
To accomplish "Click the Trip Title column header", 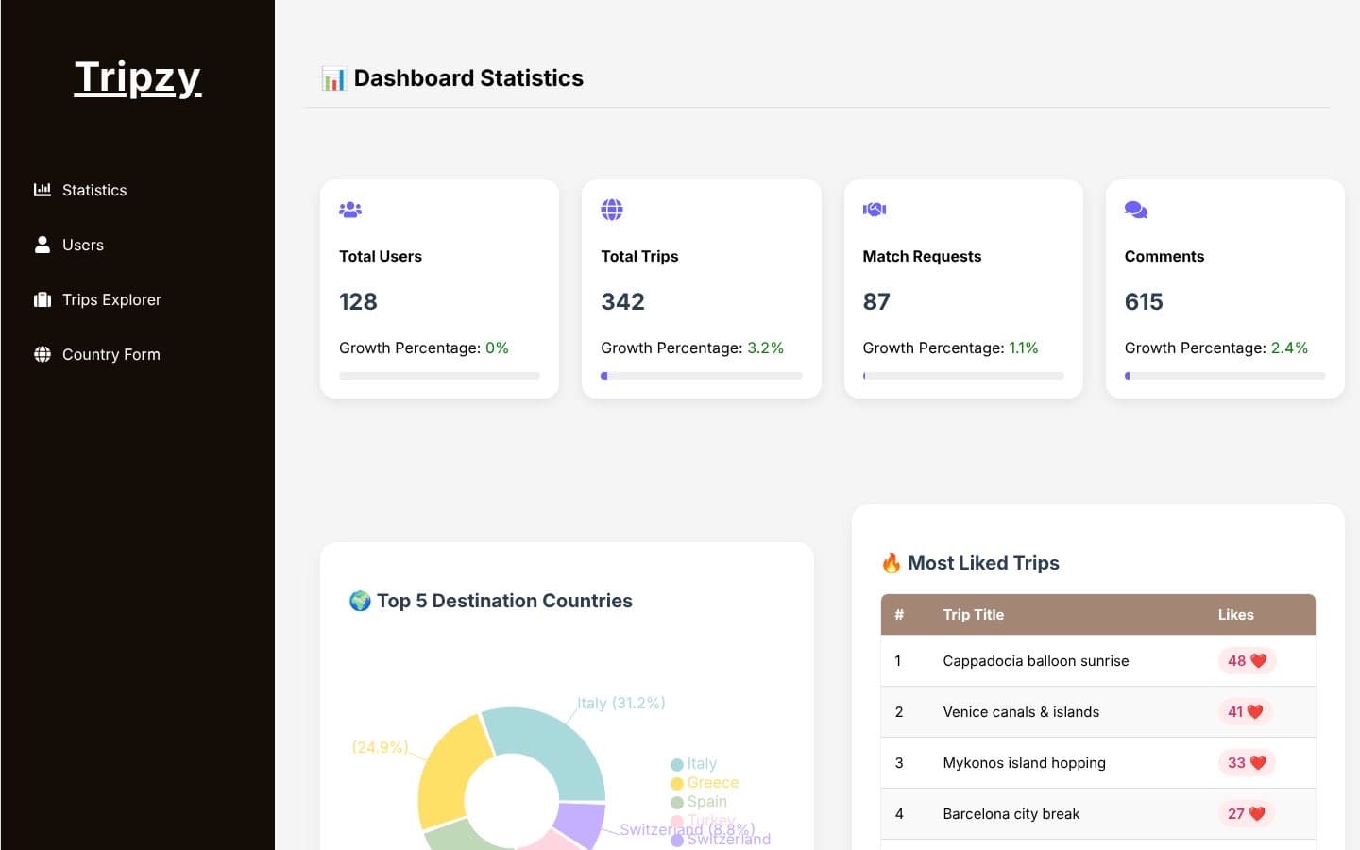I will (974, 615).
